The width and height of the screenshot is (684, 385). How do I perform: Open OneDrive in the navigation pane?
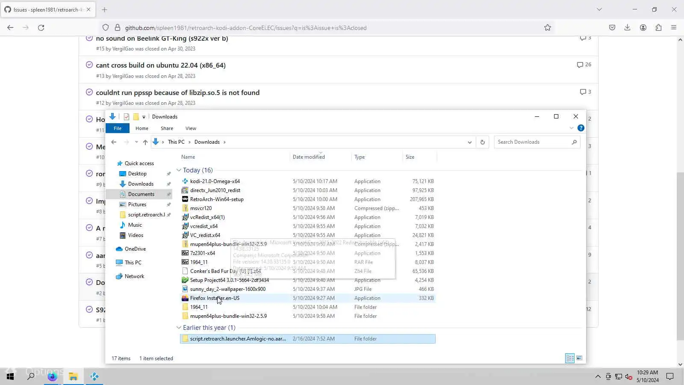[x=135, y=249]
